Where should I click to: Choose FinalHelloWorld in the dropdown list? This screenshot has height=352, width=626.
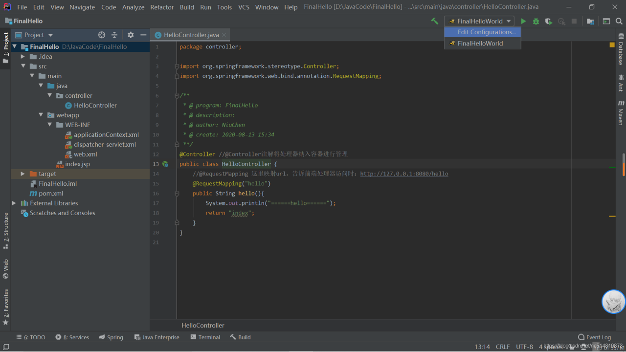[483, 44]
